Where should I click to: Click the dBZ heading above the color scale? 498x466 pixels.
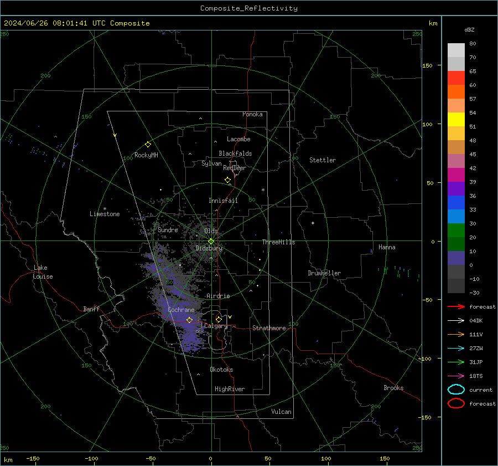tap(469, 29)
